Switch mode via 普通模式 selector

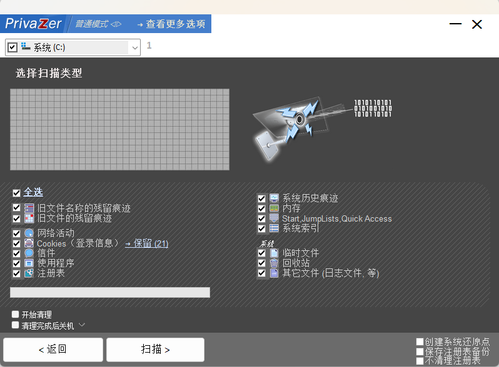point(98,24)
